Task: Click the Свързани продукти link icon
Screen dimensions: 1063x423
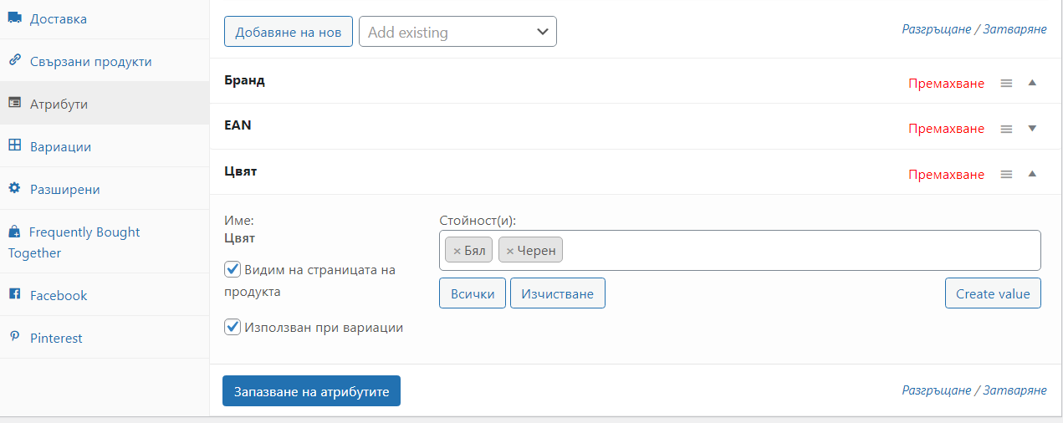Action: (x=14, y=60)
